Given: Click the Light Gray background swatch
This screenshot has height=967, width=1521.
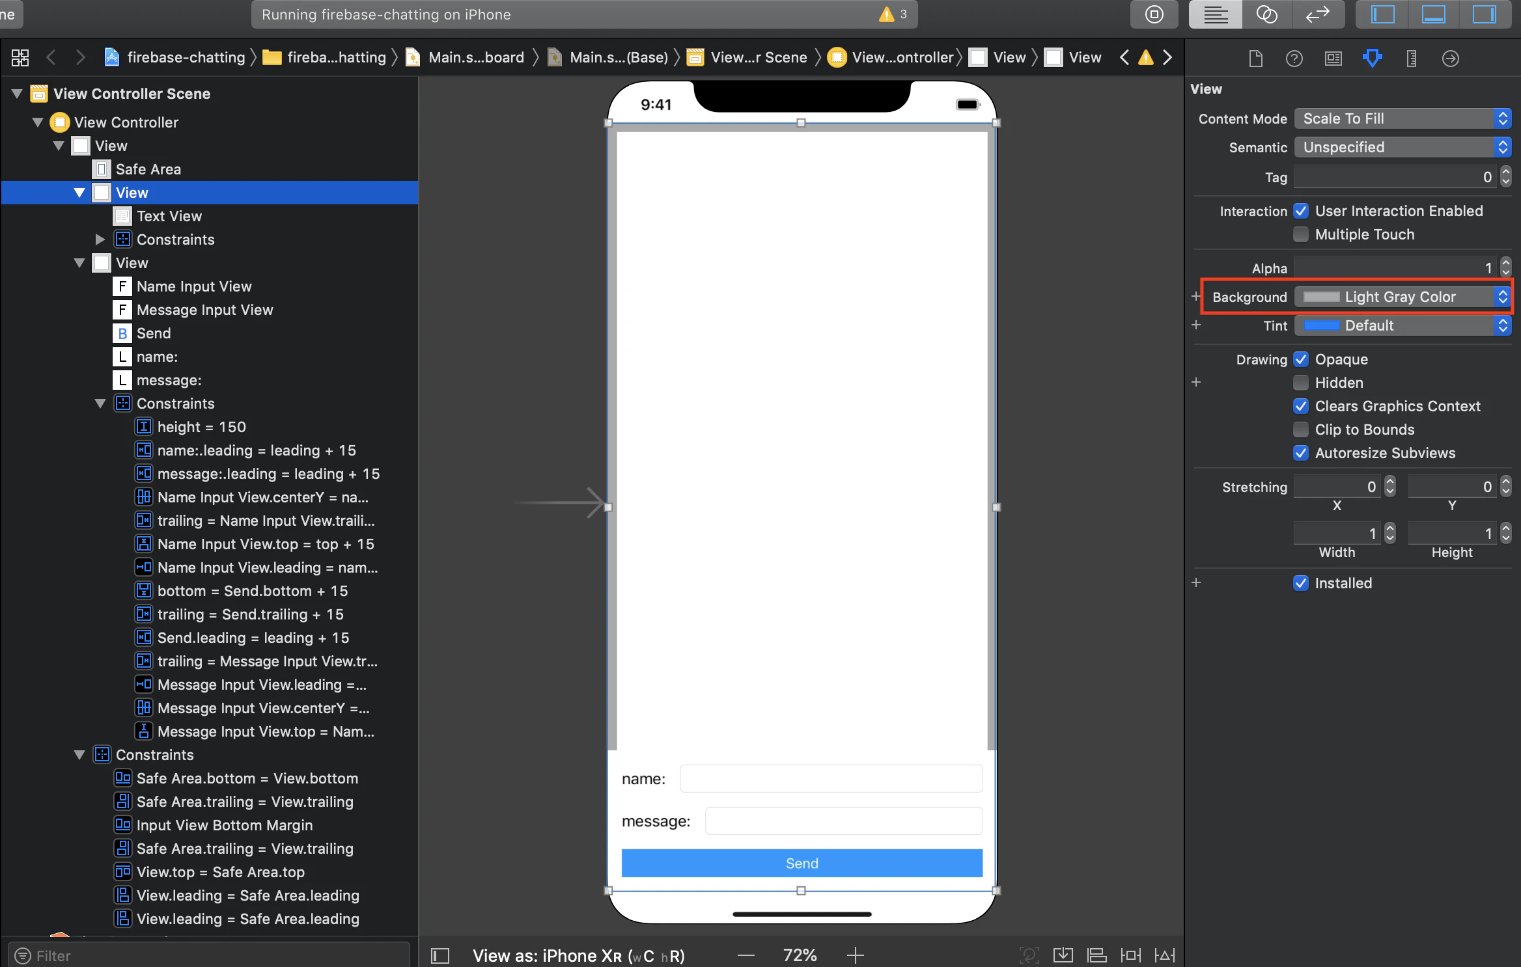Looking at the screenshot, I should 1321,297.
